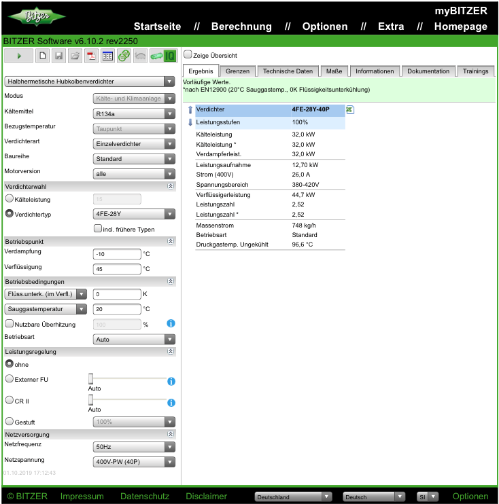Open the Datenschutz link
This screenshot has height=504, width=499.
click(x=145, y=497)
